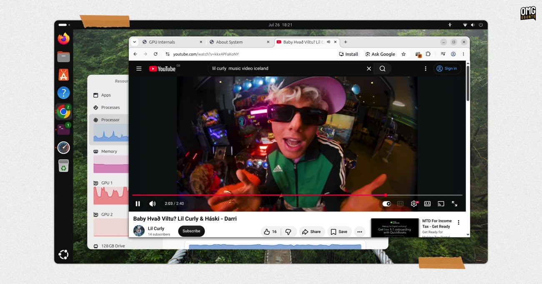Open the options menu for the MTD ad
This screenshot has height=284, width=542.
(458, 222)
